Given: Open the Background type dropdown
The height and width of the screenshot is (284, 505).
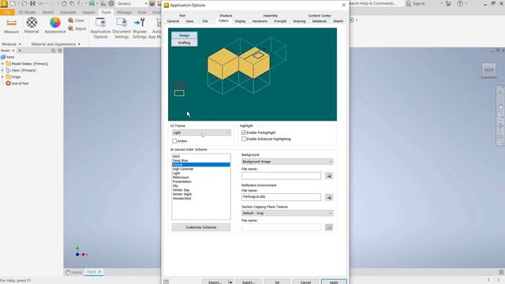Looking at the screenshot, I should pos(287,162).
